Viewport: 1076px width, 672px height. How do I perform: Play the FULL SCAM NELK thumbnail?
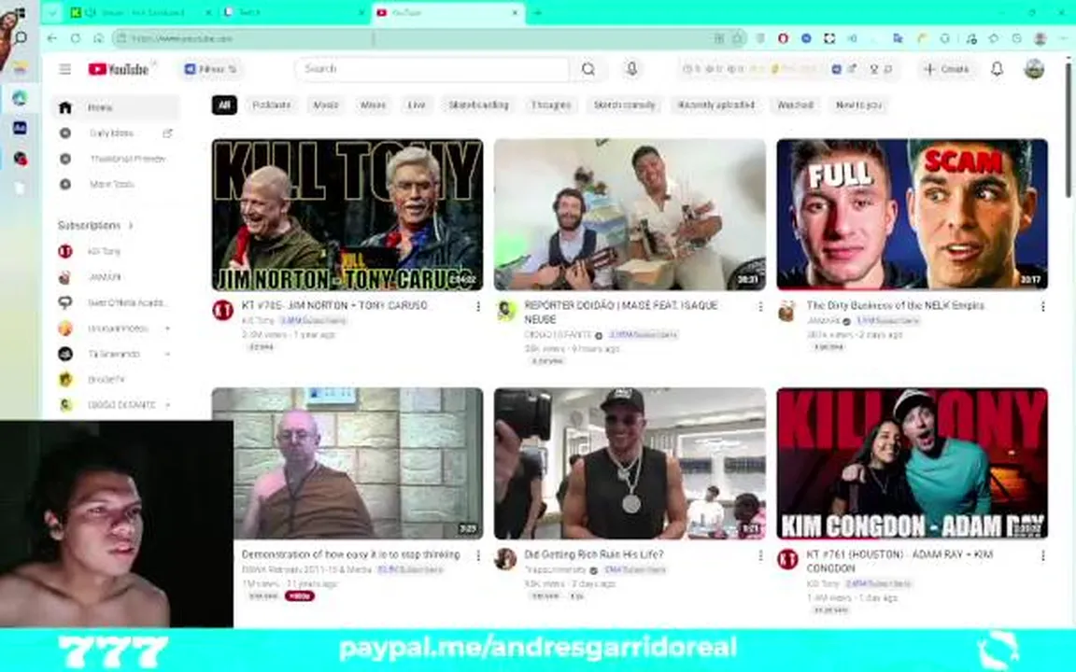tap(912, 215)
